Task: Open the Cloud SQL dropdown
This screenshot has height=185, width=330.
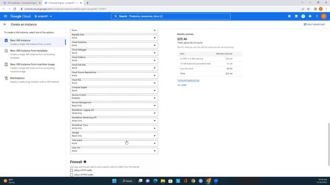Action: click(114, 83)
